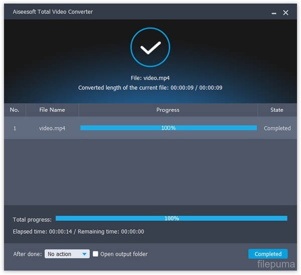The width and height of the screenshot is (301, 275).
Task: Click the Elapsed time readout
Action: [78, 231]
